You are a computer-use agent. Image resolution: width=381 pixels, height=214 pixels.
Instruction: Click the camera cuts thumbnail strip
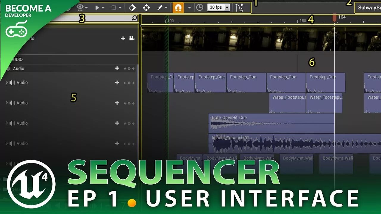[261, 39]
